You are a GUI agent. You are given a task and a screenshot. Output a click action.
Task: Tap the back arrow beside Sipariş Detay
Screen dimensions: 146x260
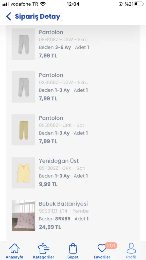(8, 17)
